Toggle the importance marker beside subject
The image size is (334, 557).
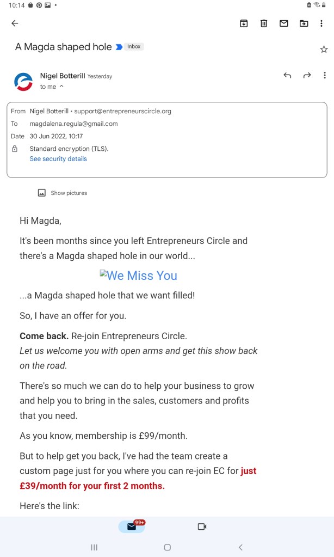click(119, 47)
